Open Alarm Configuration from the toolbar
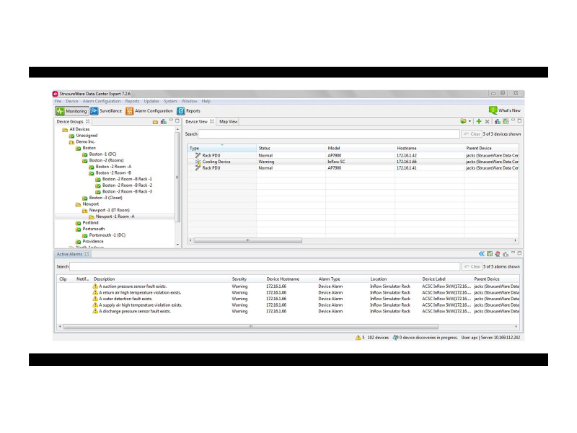 [130, 111]
